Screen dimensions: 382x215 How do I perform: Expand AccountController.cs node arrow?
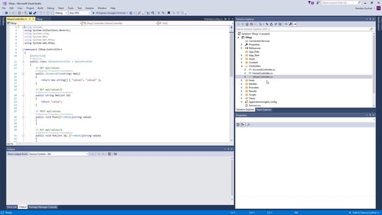click(245, 70)
